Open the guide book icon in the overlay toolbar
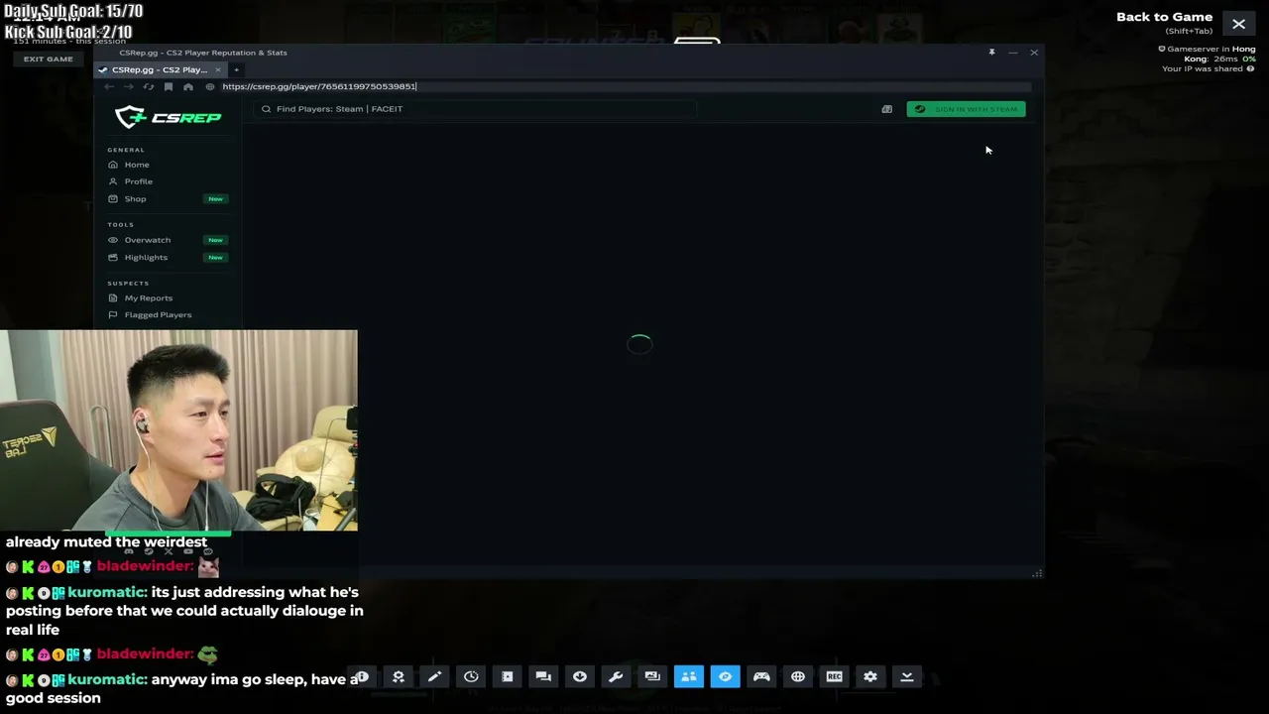1269x714 pixels. [x=507, y=676]
